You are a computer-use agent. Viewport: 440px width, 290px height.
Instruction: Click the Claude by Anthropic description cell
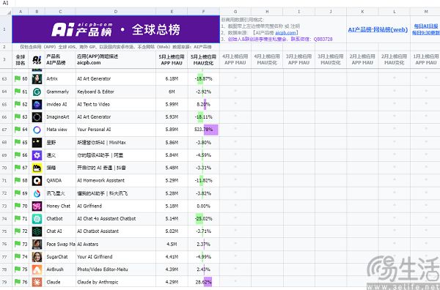click(116, 282)
